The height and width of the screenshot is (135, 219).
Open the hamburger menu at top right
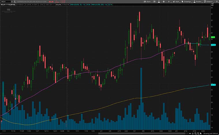pos(216,1)
